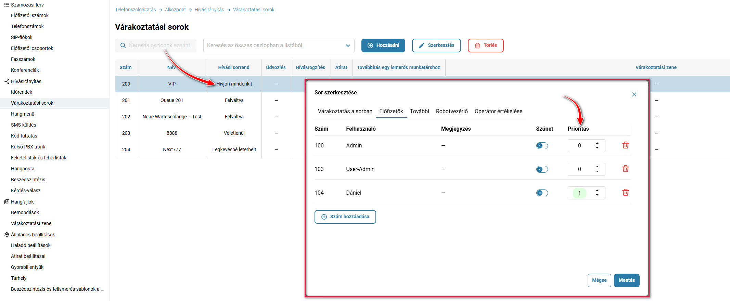Switch to Várakoztatás a sorban tab

[x=345, y=112]
